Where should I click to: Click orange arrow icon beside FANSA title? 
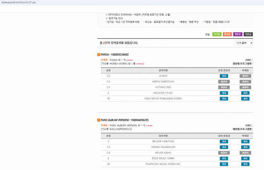[98, 55]
